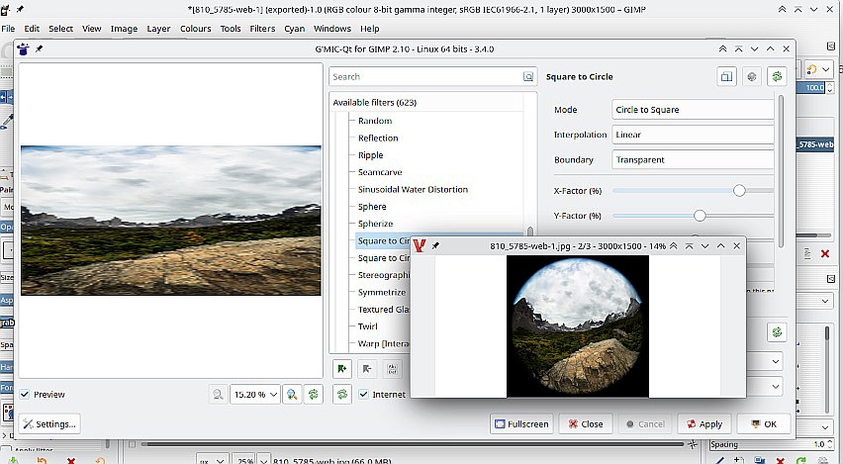Click the rename fave icon below filter list
The height and width of the screenshot is (464, 843).
(392, 368)
